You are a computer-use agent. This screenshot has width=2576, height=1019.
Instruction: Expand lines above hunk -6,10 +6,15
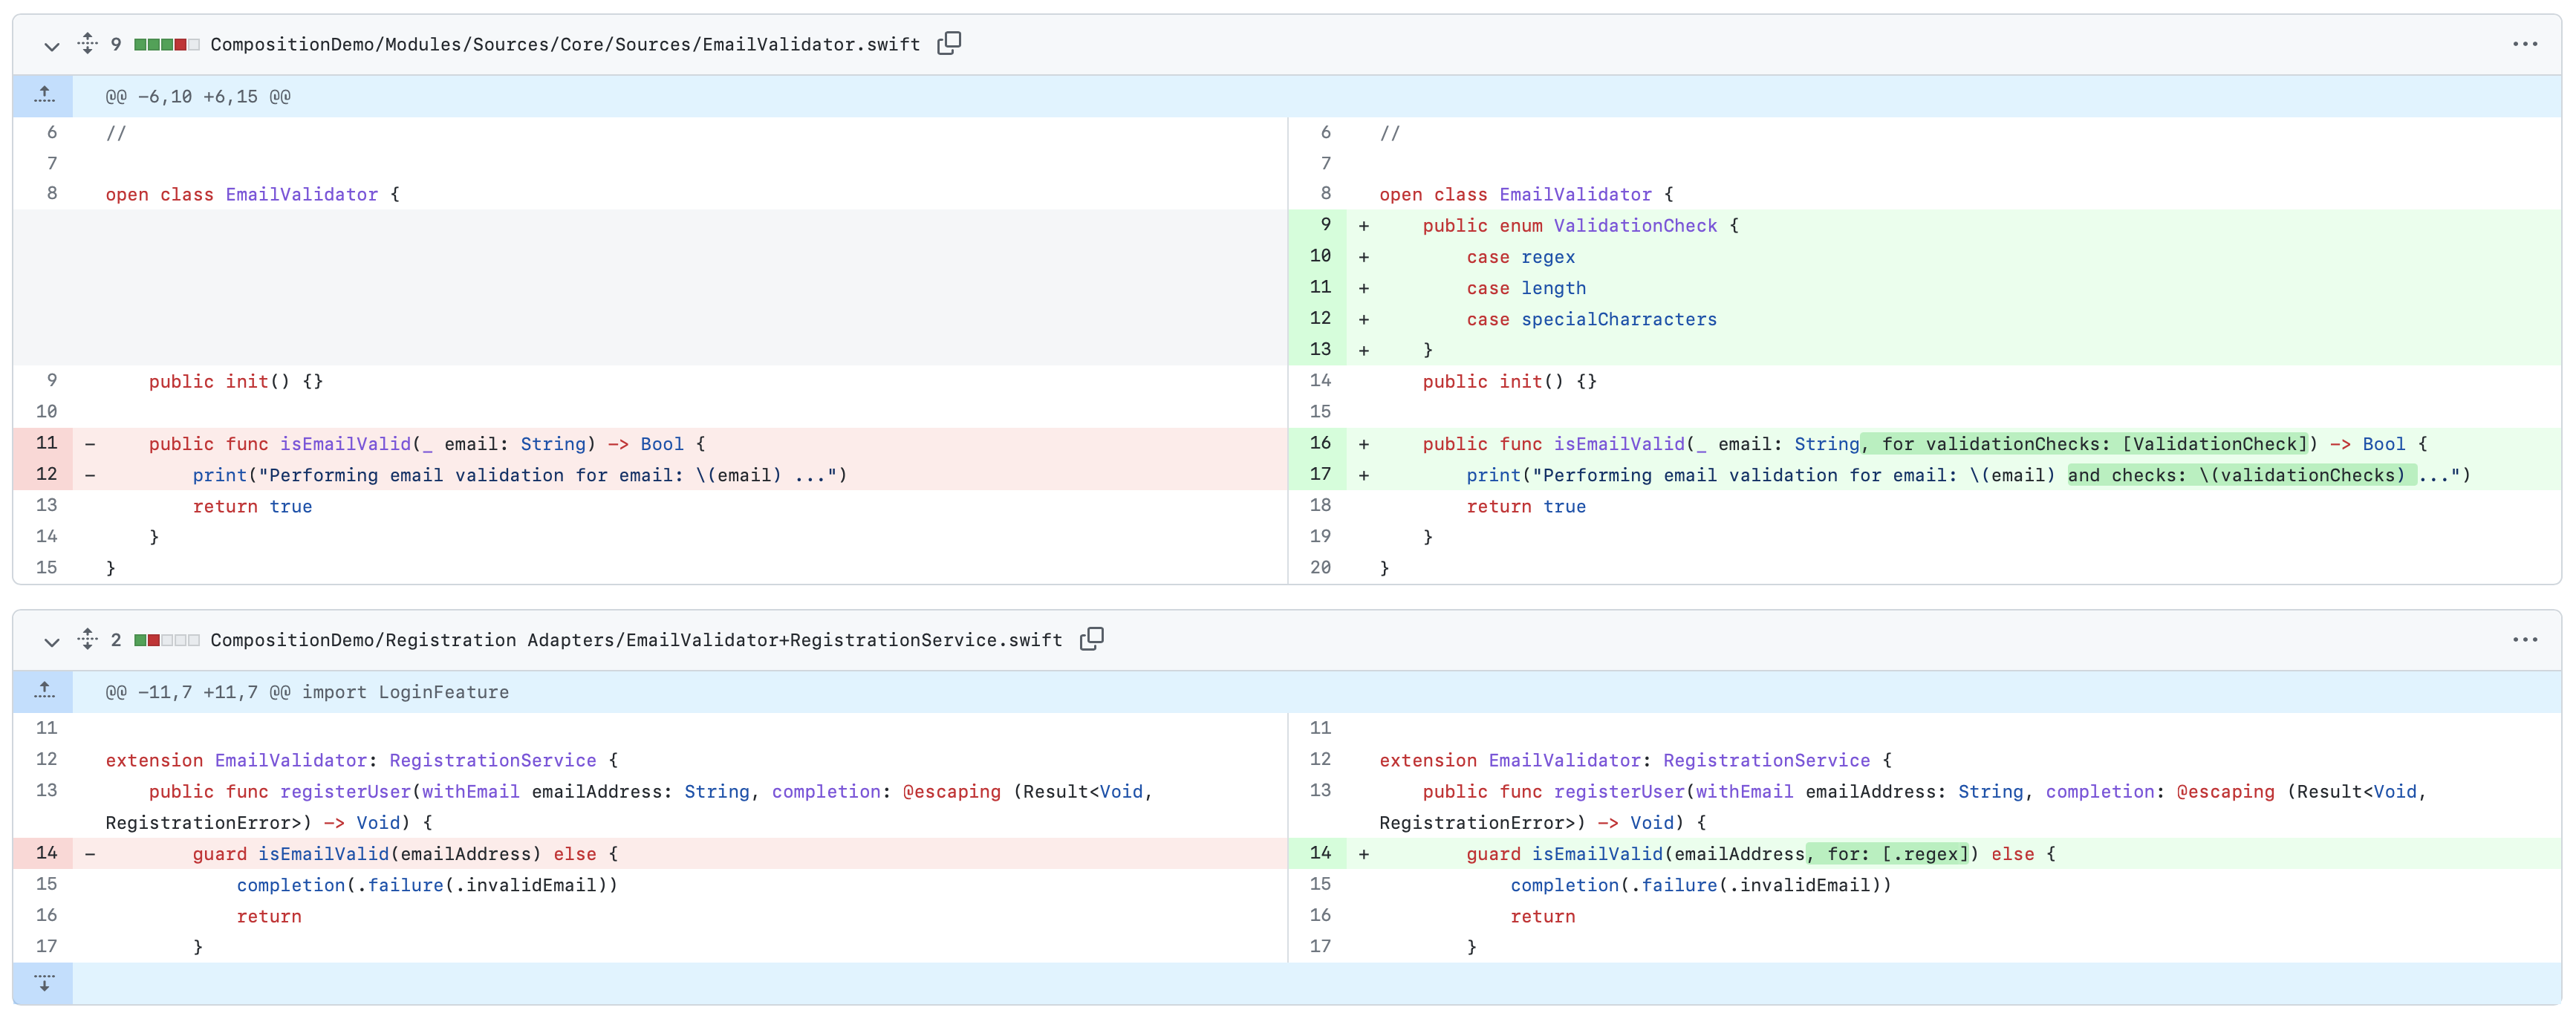(44, 96)
